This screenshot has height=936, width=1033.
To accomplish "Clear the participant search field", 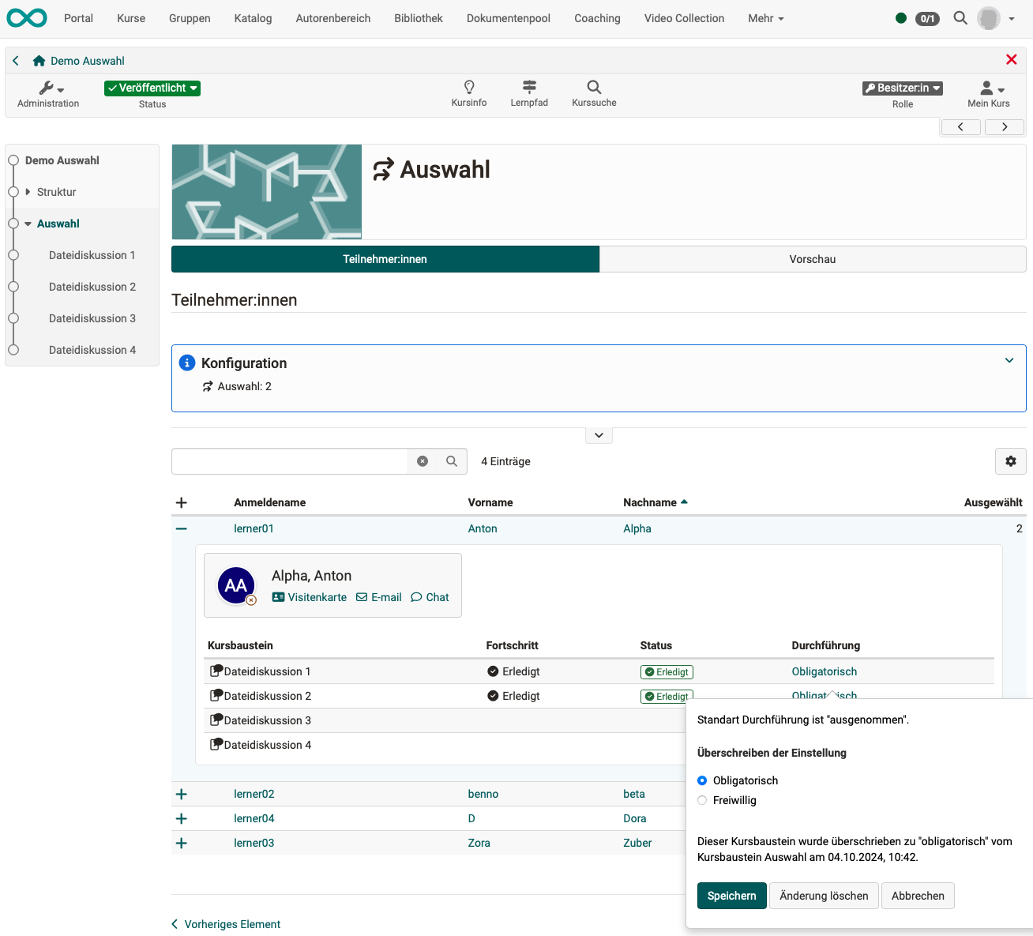I will click(423, 461).
